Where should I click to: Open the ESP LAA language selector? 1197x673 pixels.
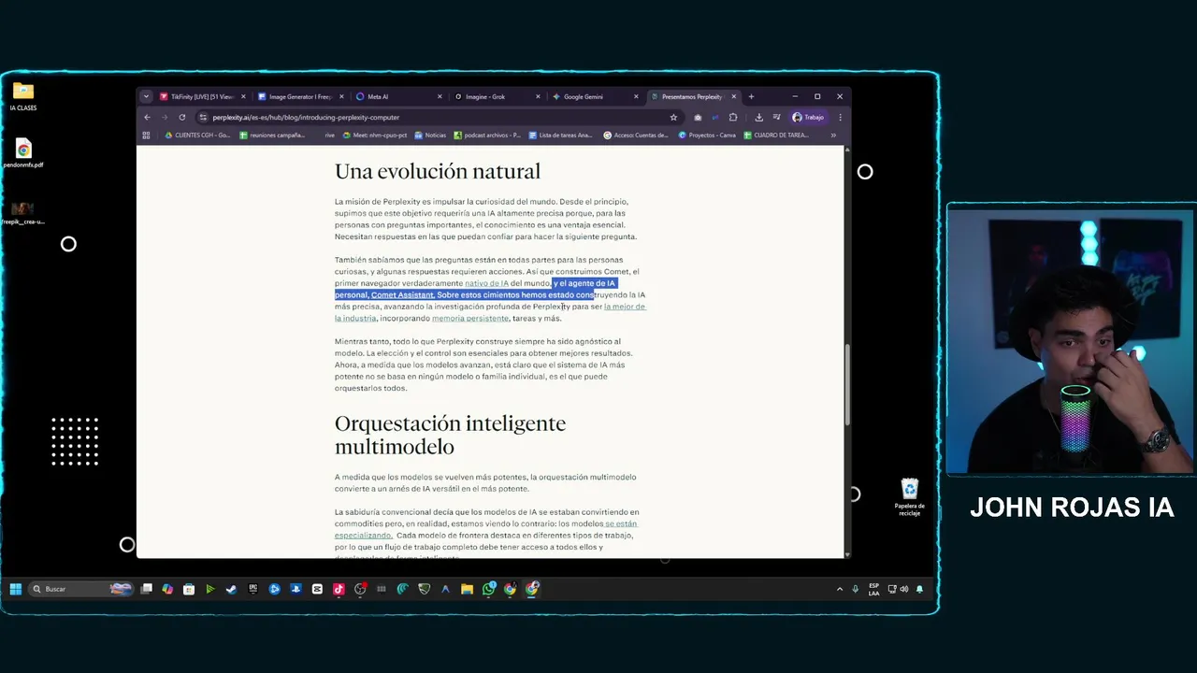point(873,589)
